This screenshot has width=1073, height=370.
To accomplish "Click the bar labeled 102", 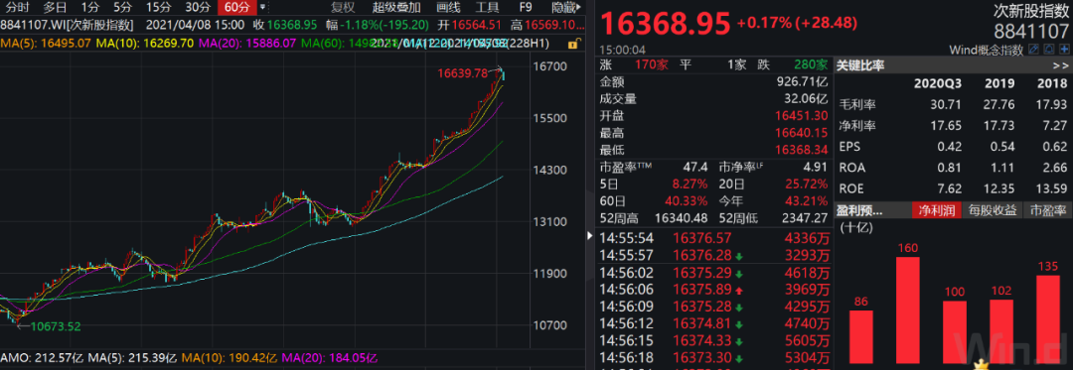I will point(1001,331).
